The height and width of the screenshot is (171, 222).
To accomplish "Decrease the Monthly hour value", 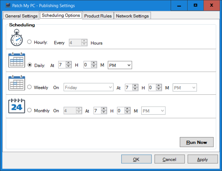I will point(104,112).
